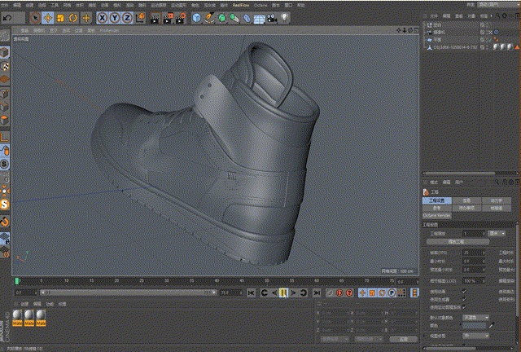Open the Octane menu
The image size is (521, 352).
260,5
